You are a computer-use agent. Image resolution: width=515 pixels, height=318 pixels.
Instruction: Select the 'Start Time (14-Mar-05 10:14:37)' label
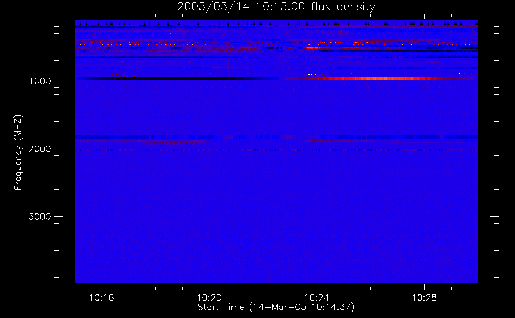pos(276,307)
